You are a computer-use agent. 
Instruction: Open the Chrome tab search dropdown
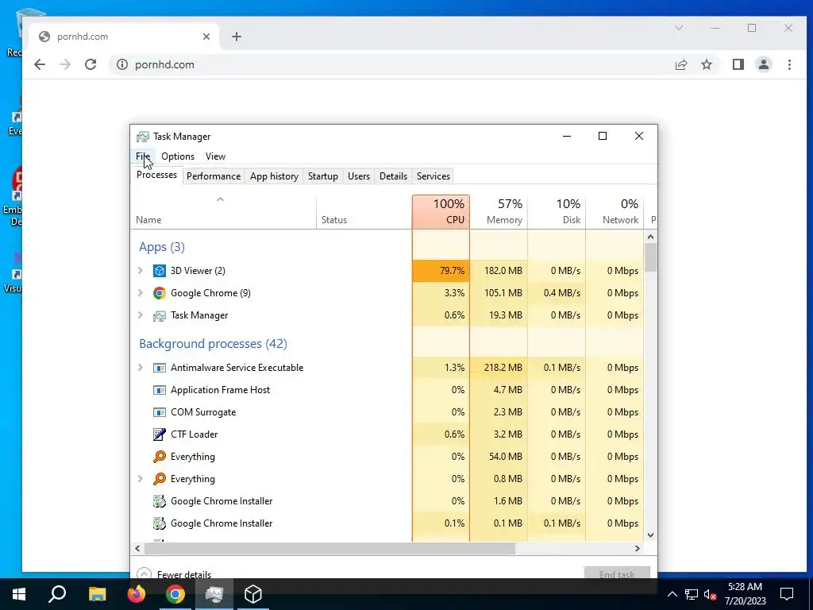[679, 28]
